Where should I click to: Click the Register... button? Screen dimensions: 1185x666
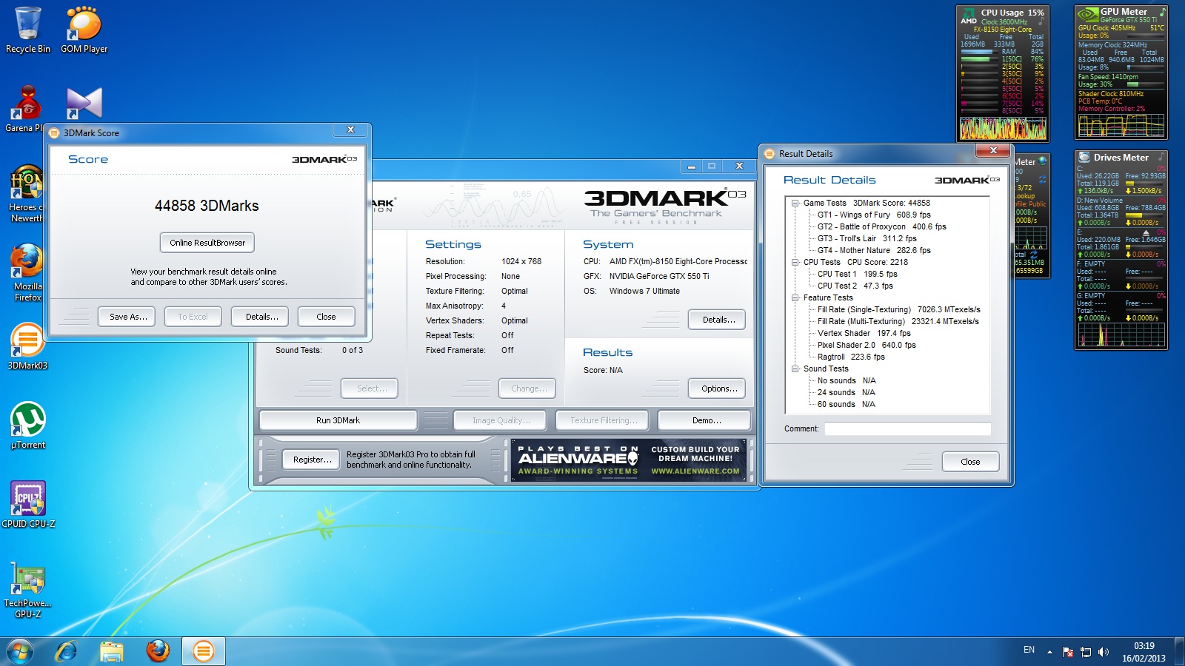pos(312,460)
